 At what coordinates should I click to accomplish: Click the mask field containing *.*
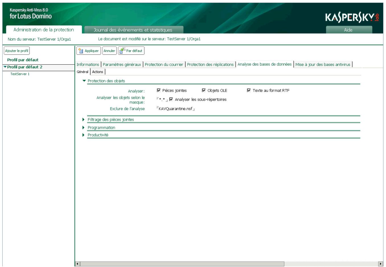click(162, 99)
